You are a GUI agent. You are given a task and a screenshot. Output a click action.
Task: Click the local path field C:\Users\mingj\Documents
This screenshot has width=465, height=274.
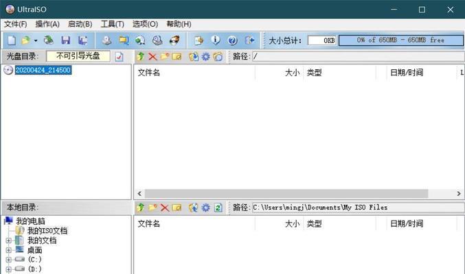359,208
